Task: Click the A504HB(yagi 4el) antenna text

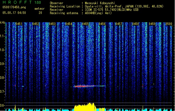Action: [98, 13]
